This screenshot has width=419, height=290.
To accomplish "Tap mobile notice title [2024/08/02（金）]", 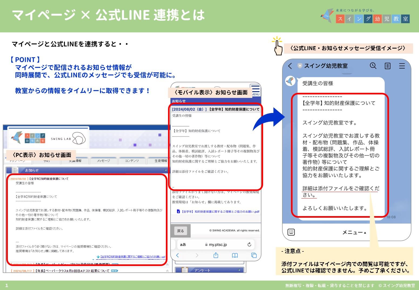I will coord(216,109).
